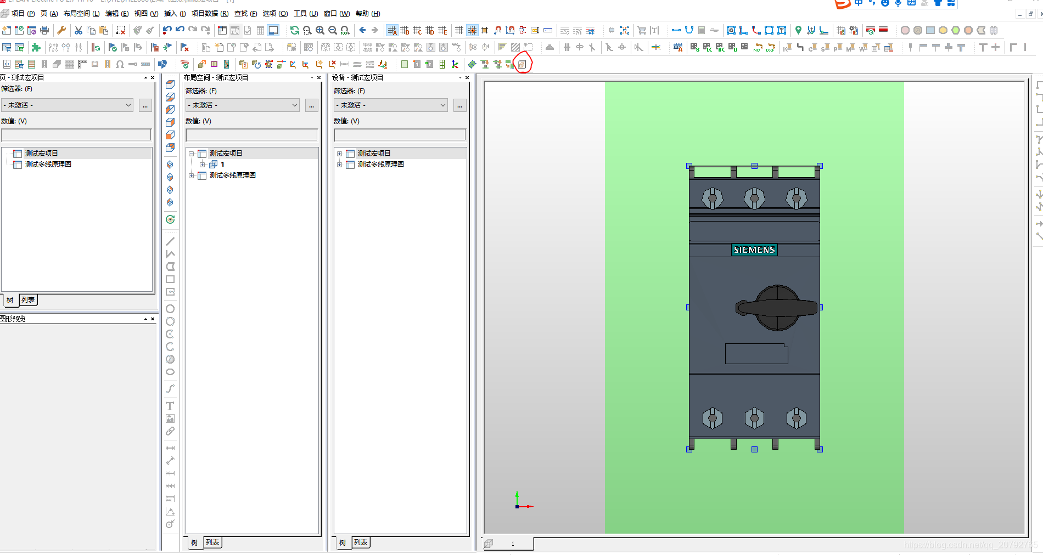Click the shopping cart icon
The image size is (1043, 555).
click(x=642, y=30)
